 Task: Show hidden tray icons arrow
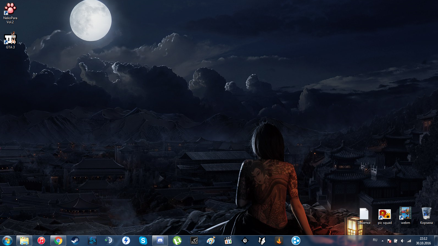click(x=382, y=241)
